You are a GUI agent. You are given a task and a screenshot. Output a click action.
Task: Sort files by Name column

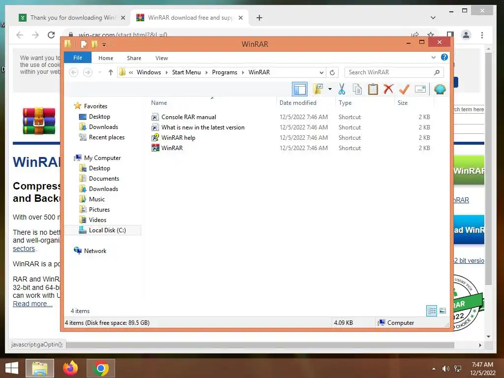point(159,103)
